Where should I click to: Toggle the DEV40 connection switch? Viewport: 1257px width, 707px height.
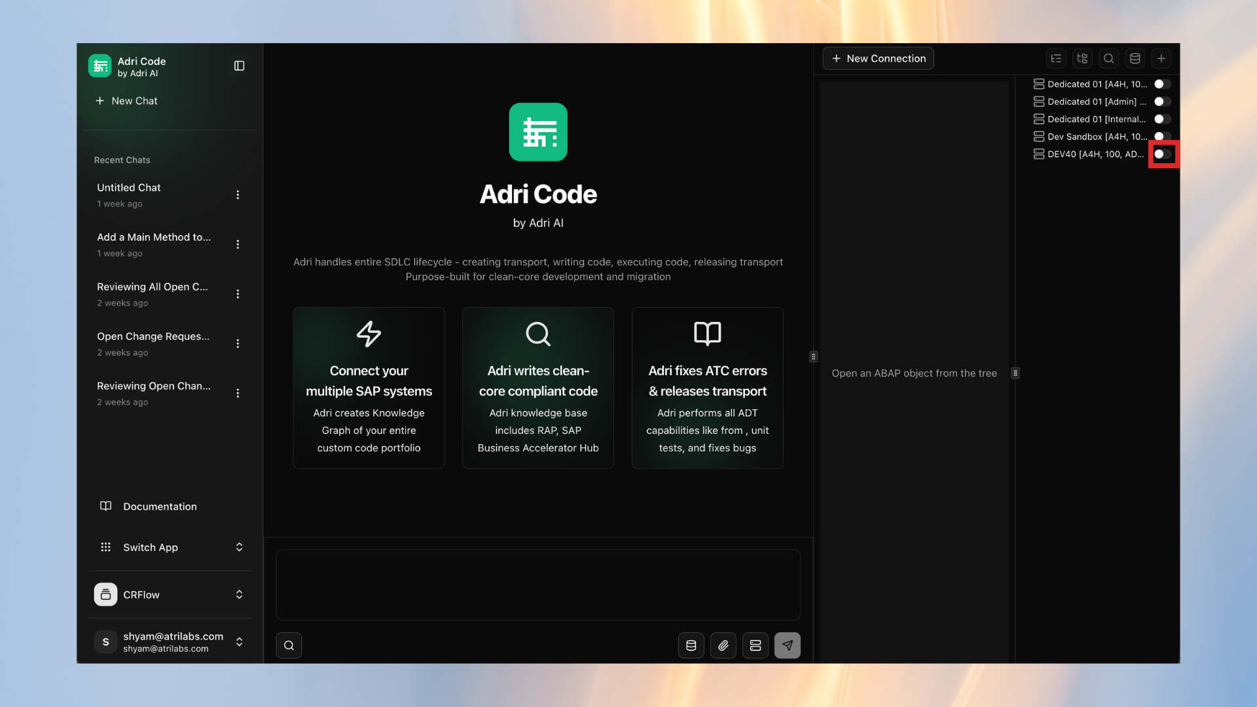[x=1162, y=154]
